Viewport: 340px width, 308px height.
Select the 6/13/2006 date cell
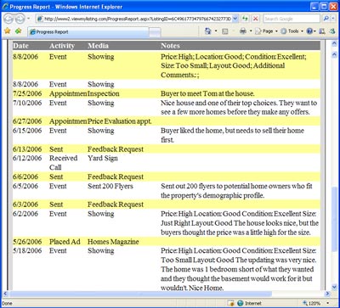(x=27, y=149)
